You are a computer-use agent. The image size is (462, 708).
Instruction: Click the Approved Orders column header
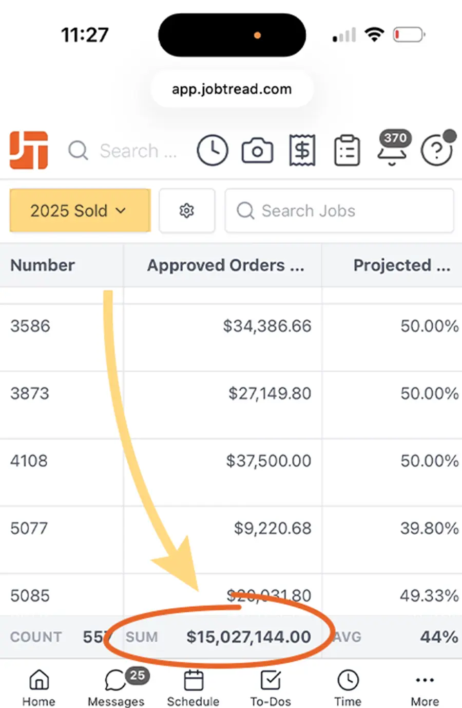pyautogui.click(x=225, y=265)
